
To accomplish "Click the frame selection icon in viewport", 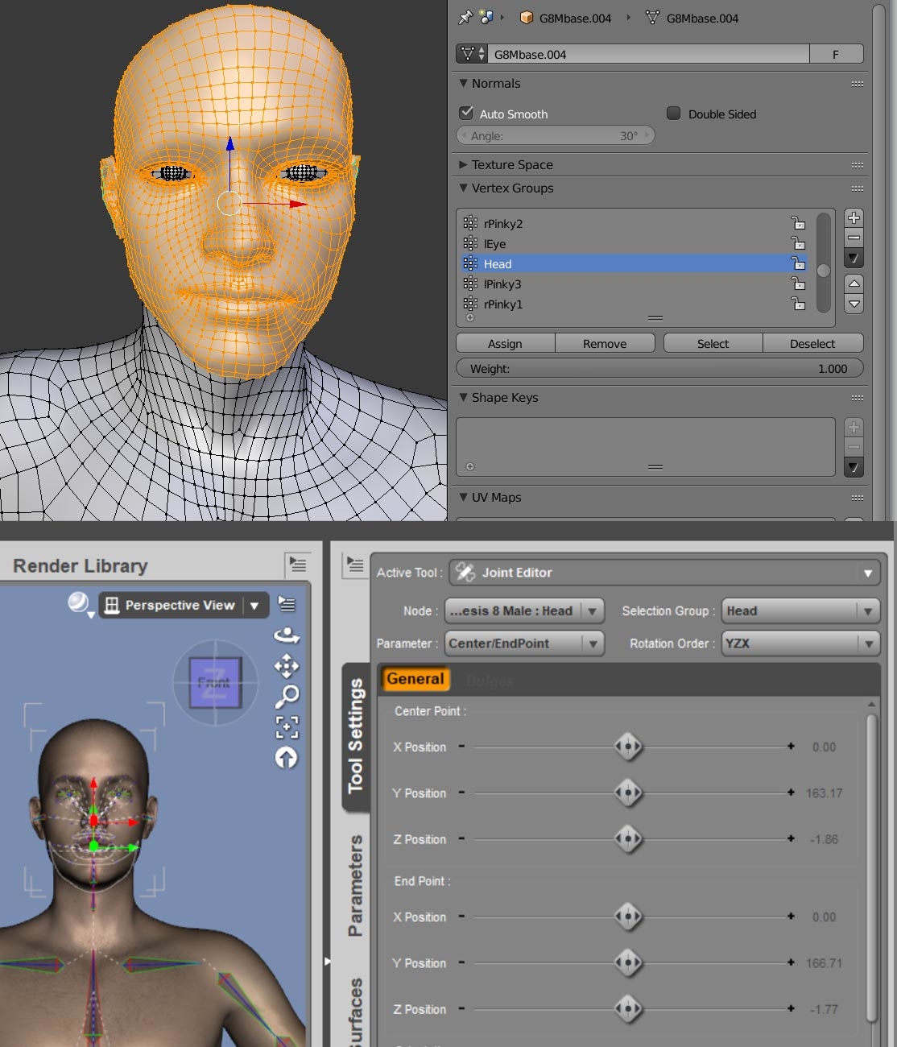I will click(x=287, y=726).
